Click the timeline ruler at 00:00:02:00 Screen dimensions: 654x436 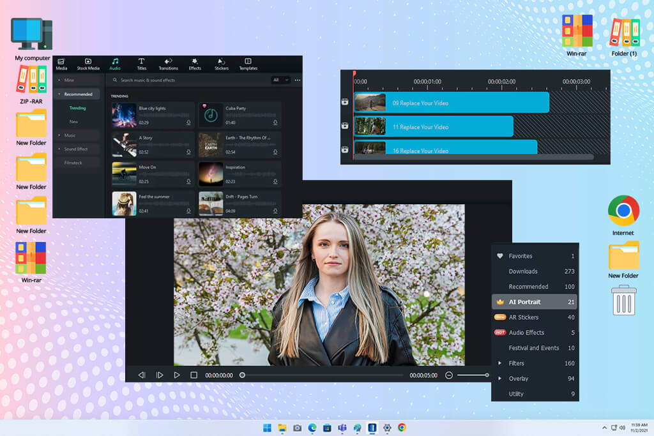point(502,82)
